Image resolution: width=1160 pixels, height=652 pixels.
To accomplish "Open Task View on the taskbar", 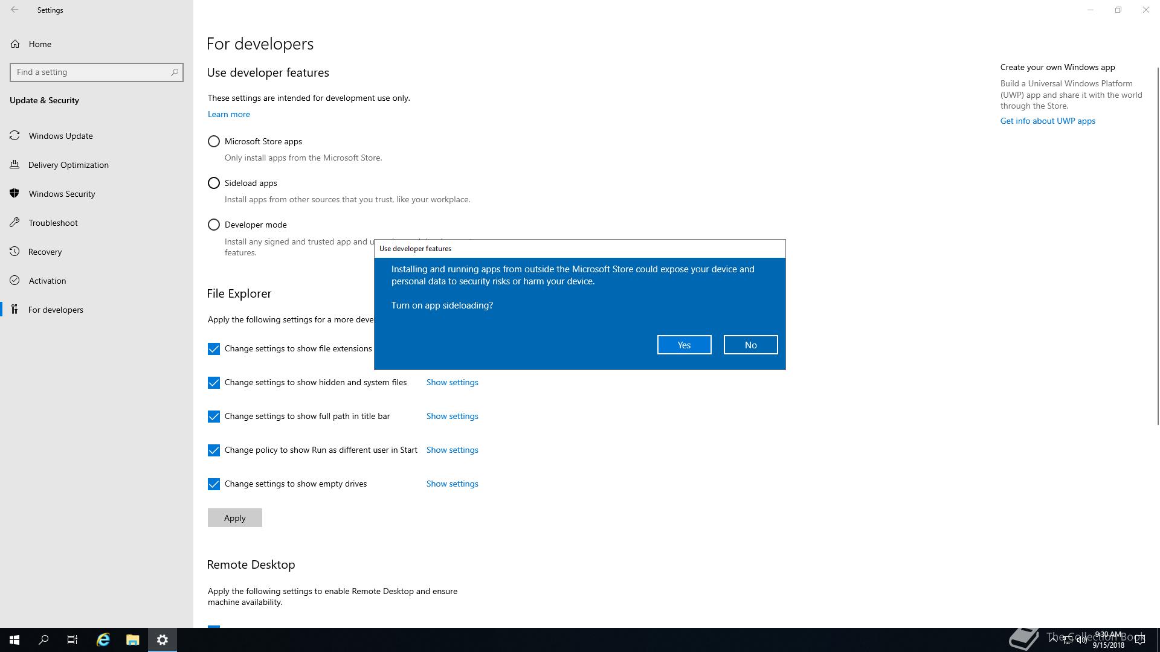I will tap(72, 640).
